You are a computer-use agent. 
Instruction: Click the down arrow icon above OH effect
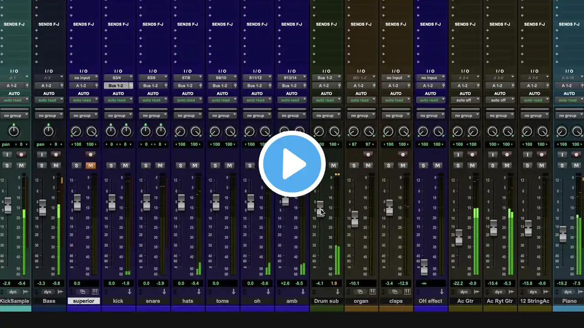(441, 292)
